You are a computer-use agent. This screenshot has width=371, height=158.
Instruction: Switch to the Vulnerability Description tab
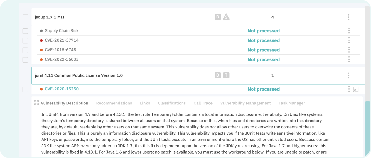coord(65,103)
